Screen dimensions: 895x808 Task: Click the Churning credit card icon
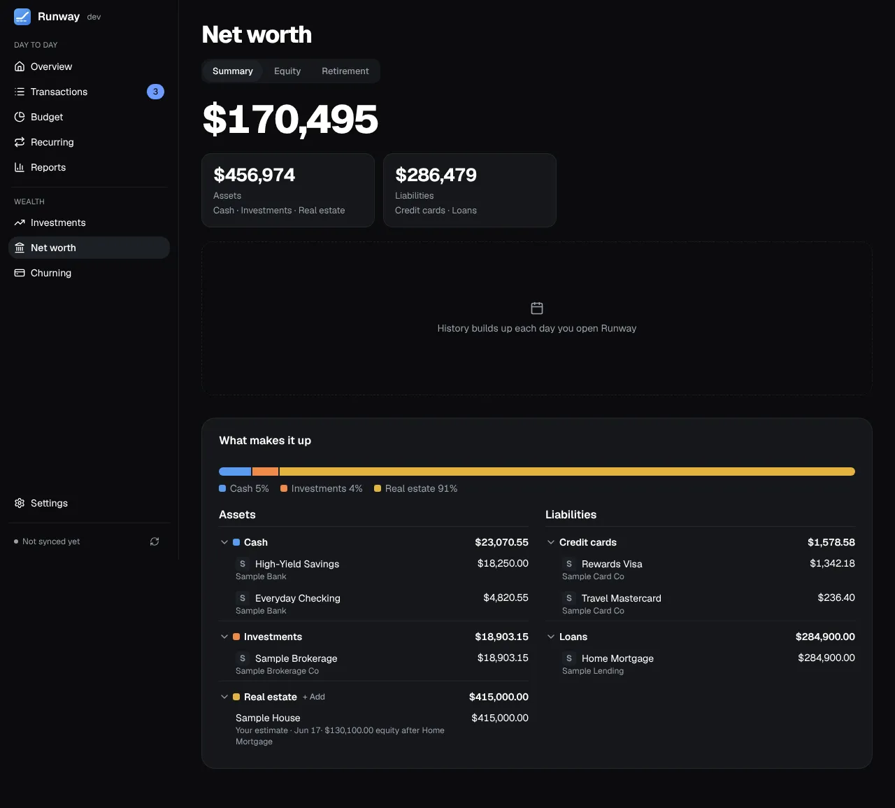click(20, 273)
